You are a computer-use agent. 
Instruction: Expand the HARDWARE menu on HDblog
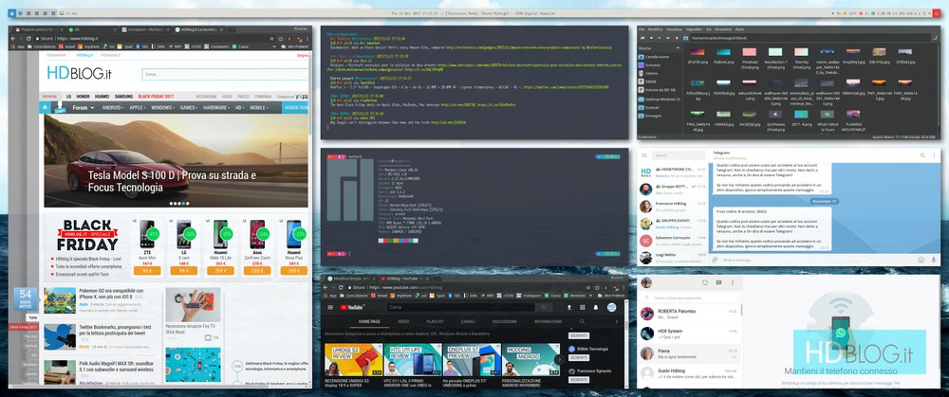[x=216, y=108]
